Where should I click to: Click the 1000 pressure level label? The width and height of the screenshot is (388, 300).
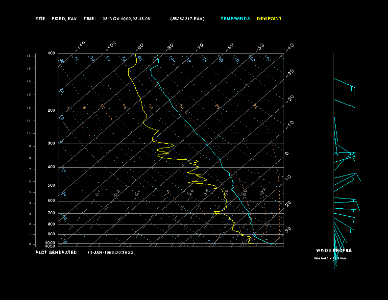(x=51, y=243)
